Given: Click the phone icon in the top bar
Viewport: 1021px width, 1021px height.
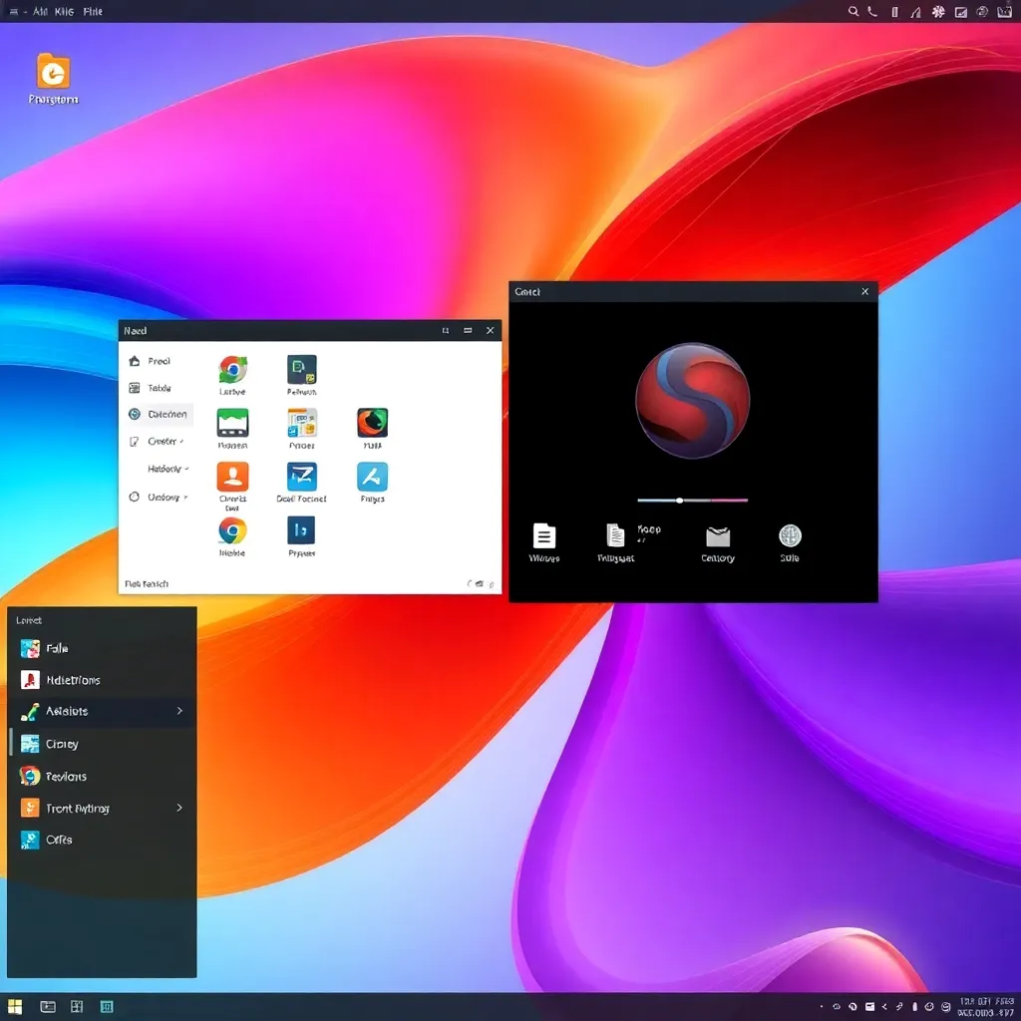Looking at the screenshot, I should click(x=872, y=11).
